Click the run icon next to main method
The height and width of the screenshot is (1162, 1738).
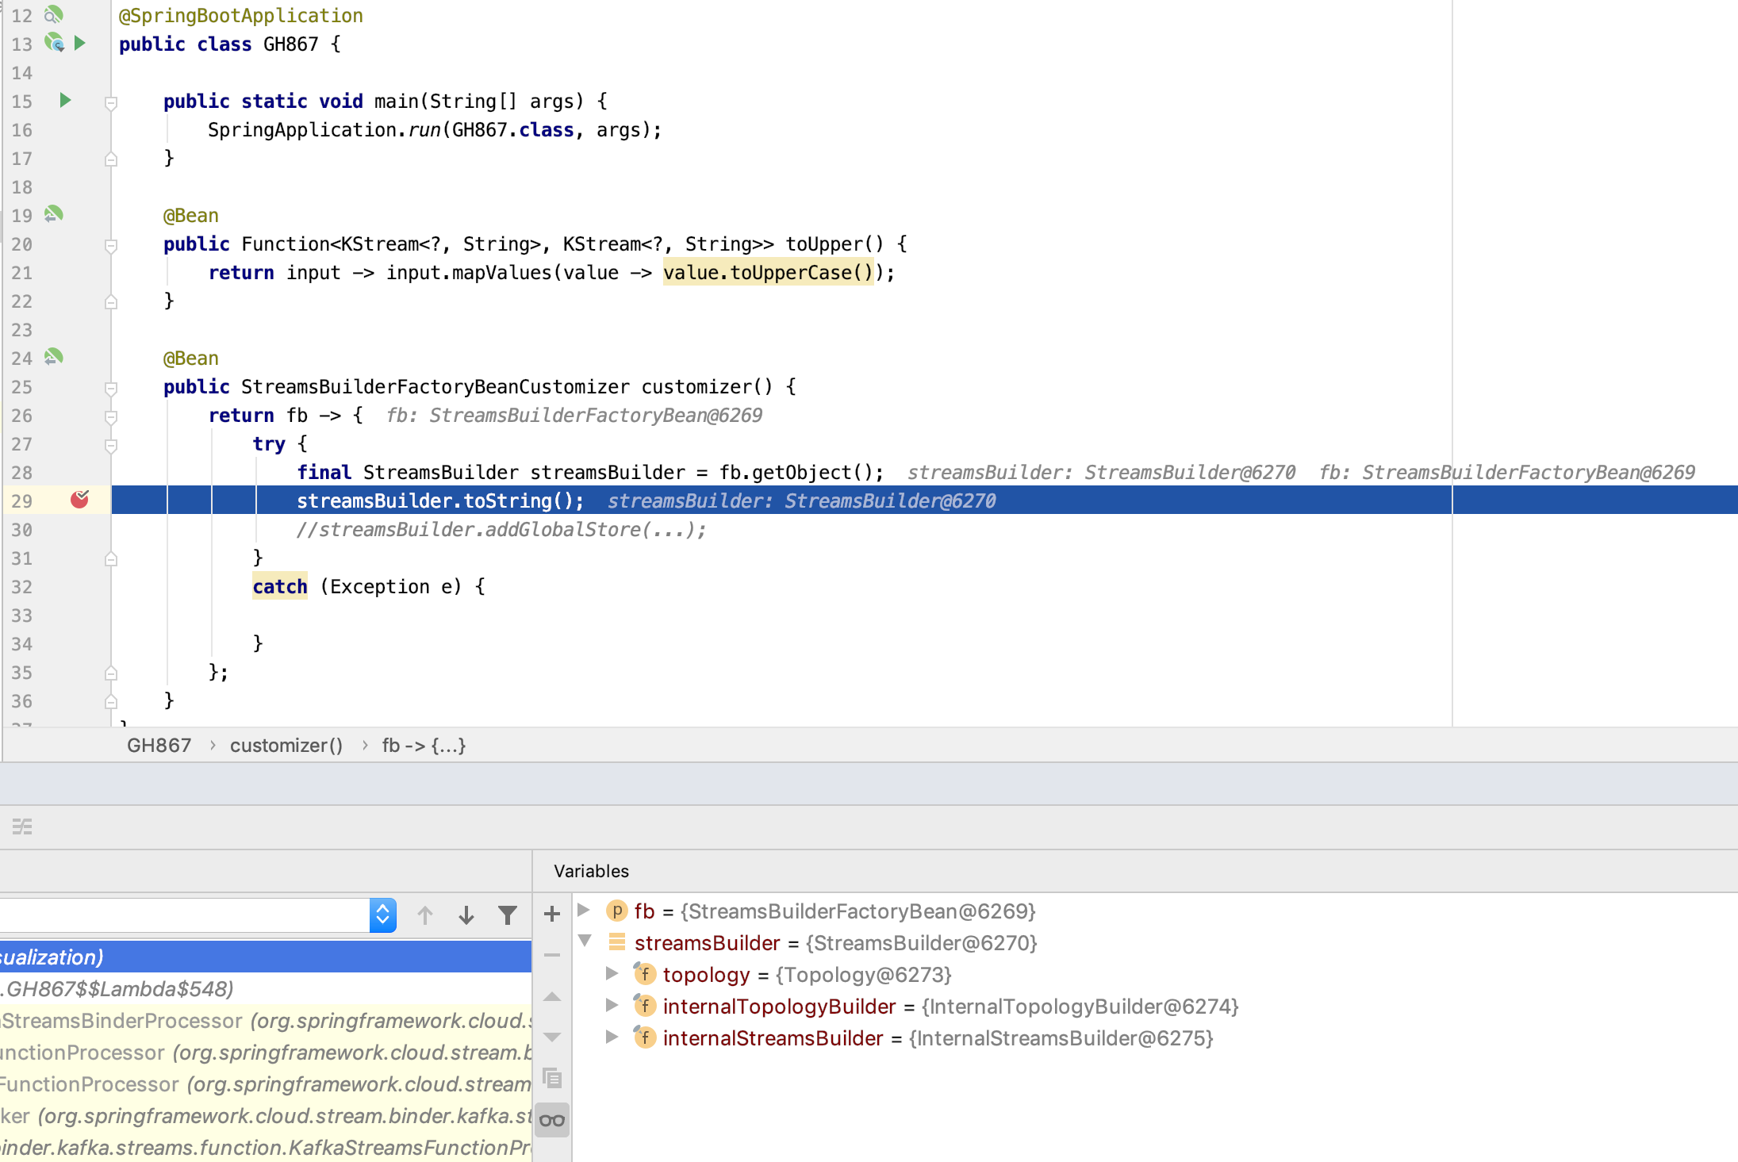tap(64, 101)
